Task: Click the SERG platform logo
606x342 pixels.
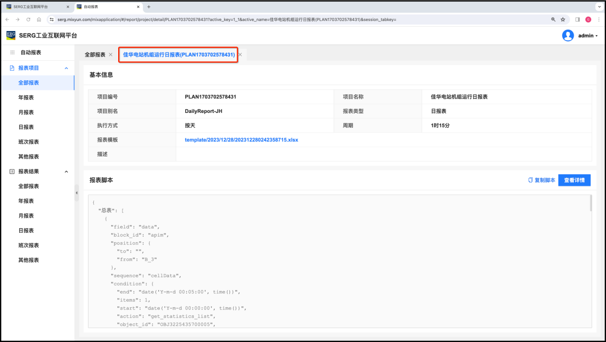Action: pyautogui.click(x=11, y=35)
